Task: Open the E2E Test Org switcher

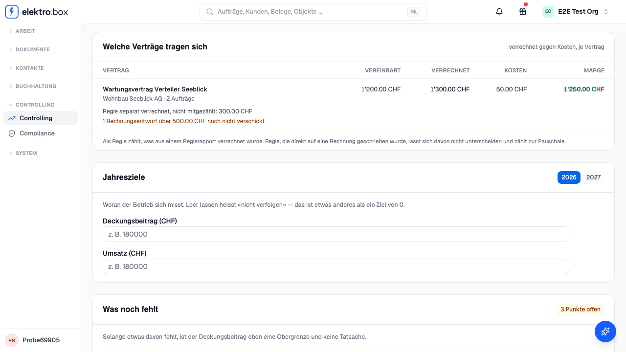Action: 576,12
